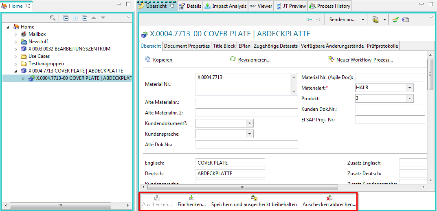The height and width of the screenshot is (211, 437).
Task: Click the refresh with checkmark icon
Action: [395, 20]
